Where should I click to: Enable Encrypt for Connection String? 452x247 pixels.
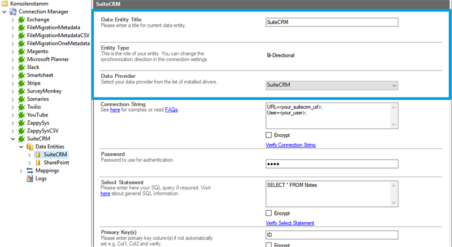(268, 135)
